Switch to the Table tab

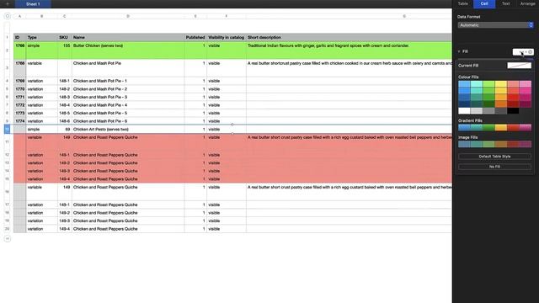click(x=462, y=3)
